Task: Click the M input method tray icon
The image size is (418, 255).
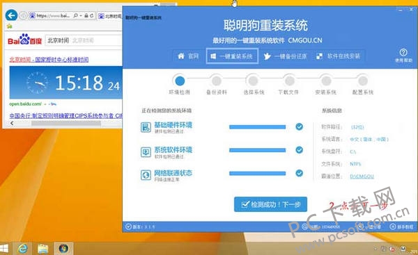Action: pyautogui.click(x=403, y=249)
